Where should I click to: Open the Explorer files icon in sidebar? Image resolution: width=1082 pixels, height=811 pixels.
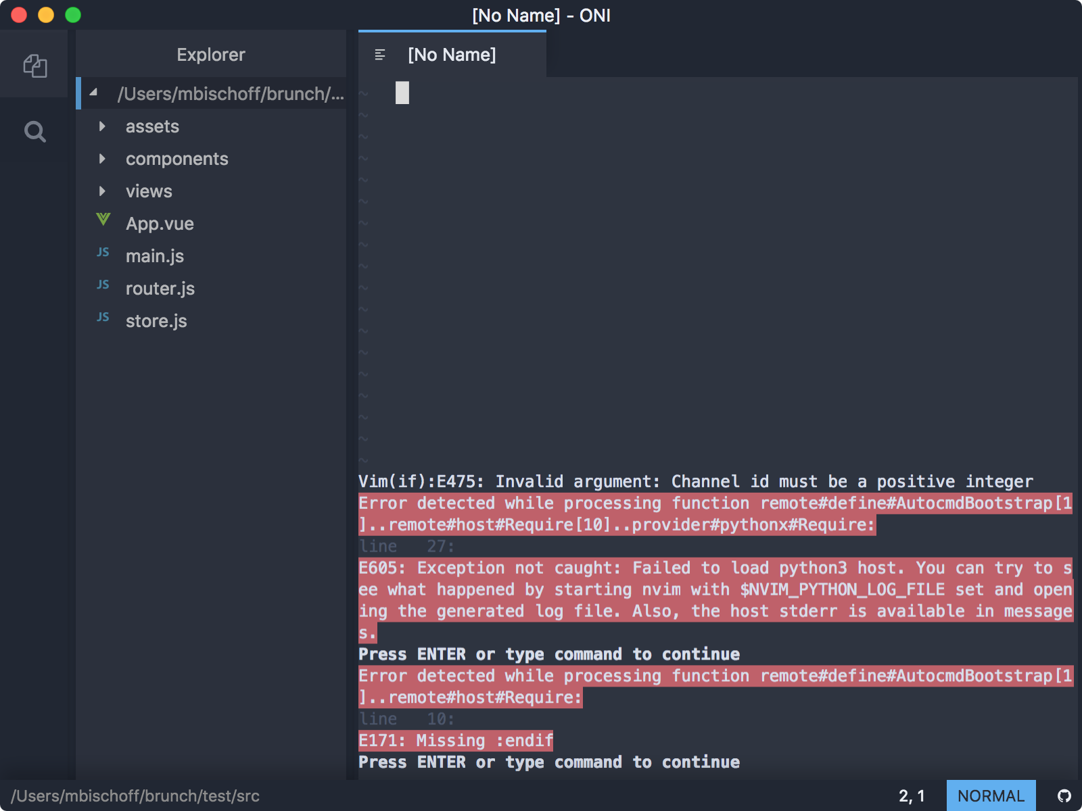(35, 66)
